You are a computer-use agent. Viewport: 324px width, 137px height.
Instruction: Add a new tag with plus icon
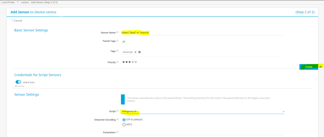point(139,52)
